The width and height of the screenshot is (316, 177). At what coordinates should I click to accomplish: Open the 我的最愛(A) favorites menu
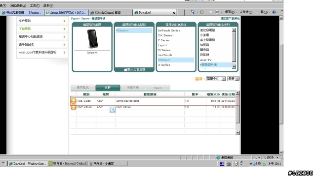coord(18,5)
